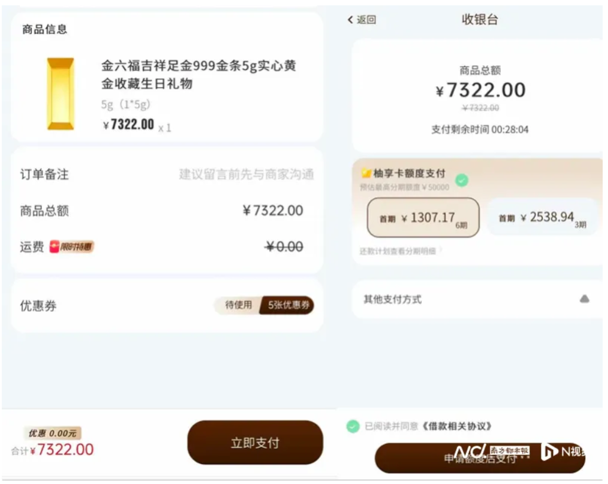Click the N视频 logo icon
The width and height of the screenshot is (608, 484).
point(549,451)
